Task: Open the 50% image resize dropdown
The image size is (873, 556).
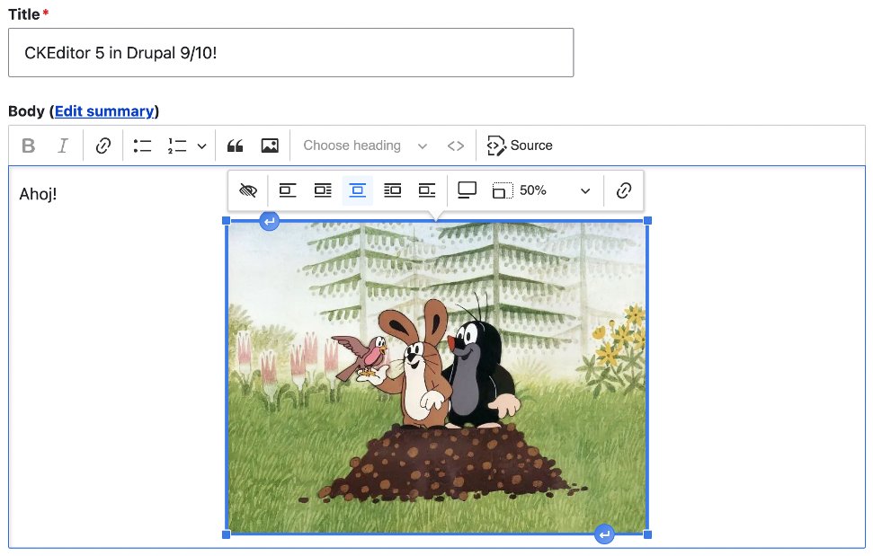Action: [542, 190]
